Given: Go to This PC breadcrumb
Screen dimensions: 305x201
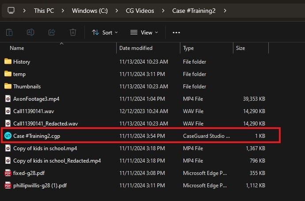Looking at the screenshot, I should 44,10.
